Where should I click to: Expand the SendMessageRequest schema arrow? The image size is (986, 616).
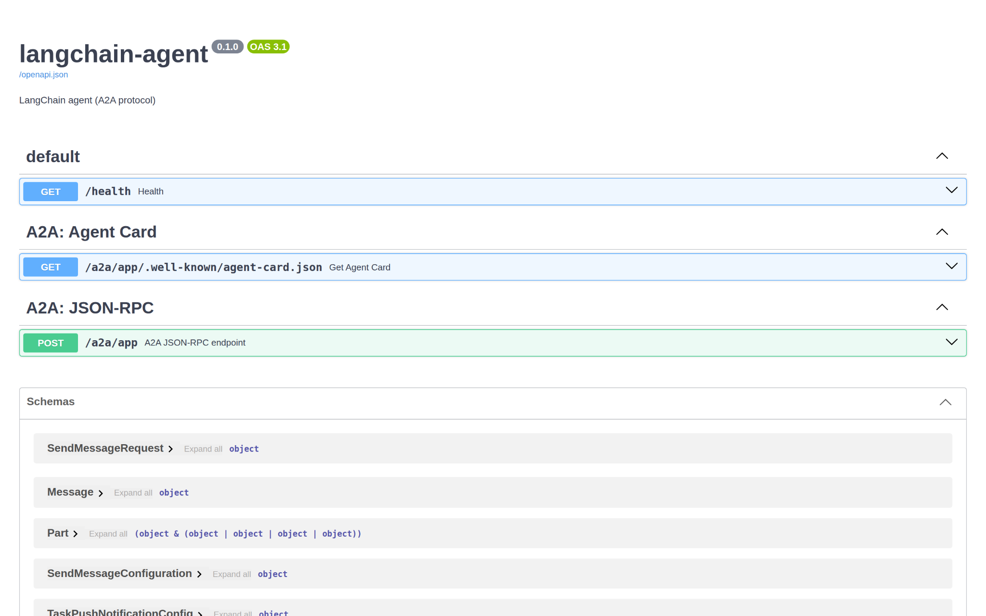(170, 449)
